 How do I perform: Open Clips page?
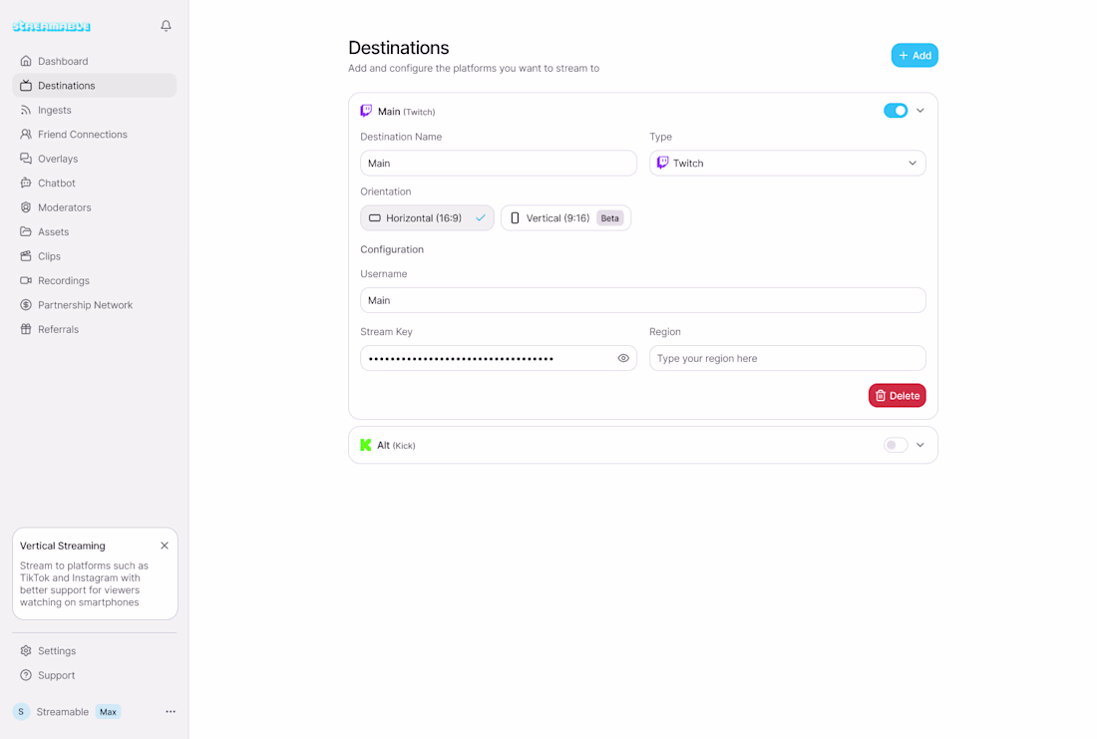click(95, 256)
